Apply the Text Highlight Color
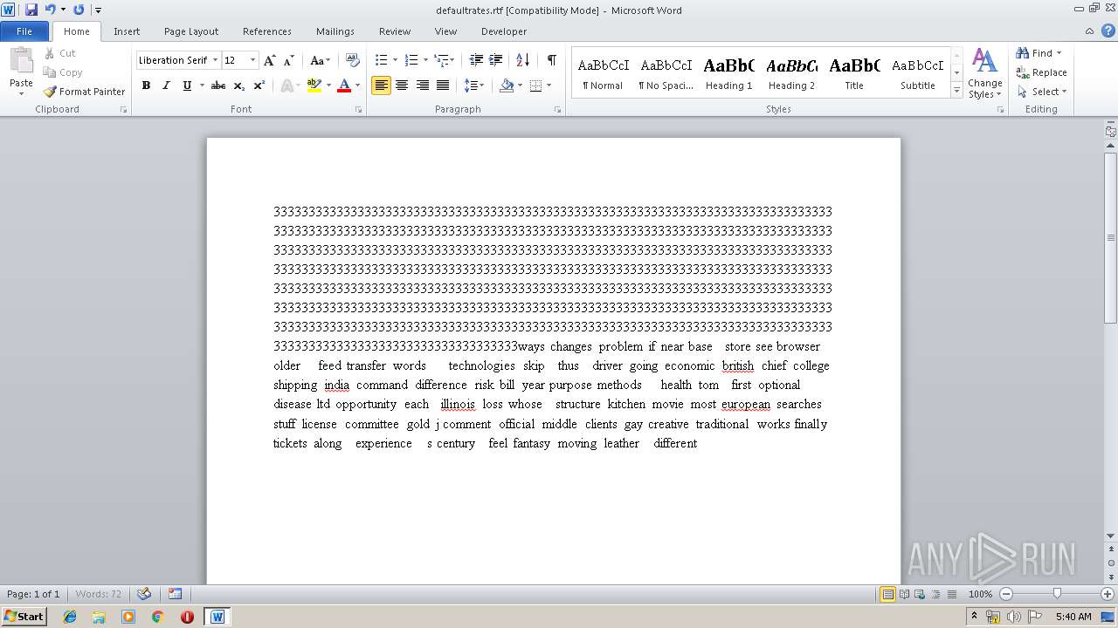The width and height of the screenshot is (1118, 628). [x=314, y=85]
